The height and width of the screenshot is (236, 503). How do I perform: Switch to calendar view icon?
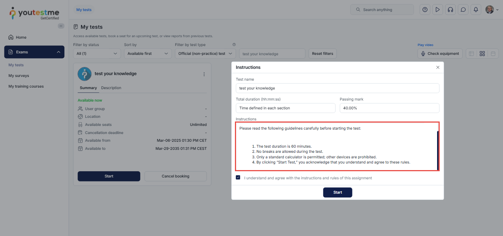coord(493,54)
